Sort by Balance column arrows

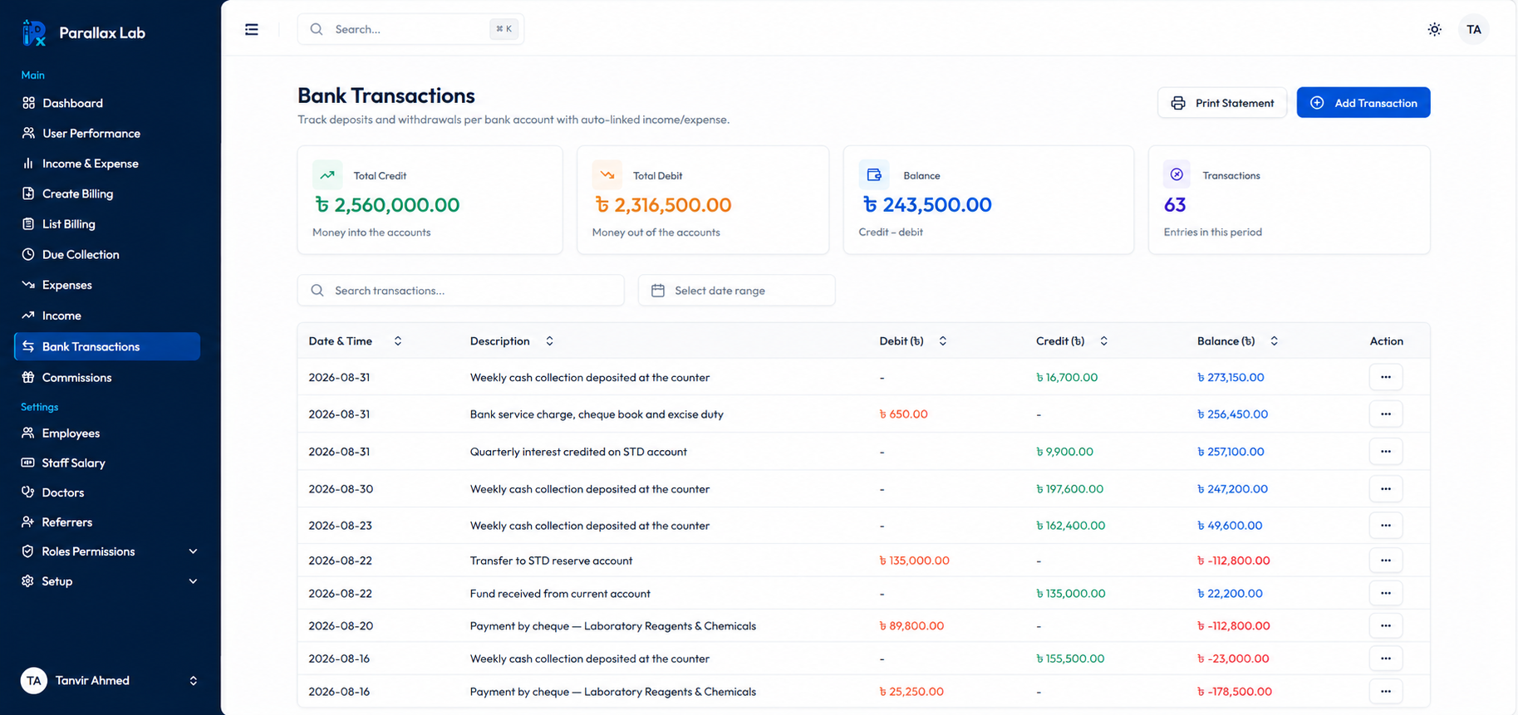[x=1274, y=341]
